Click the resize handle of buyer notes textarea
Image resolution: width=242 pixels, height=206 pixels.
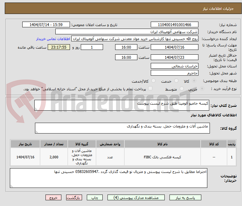click(x=11, y=186)
